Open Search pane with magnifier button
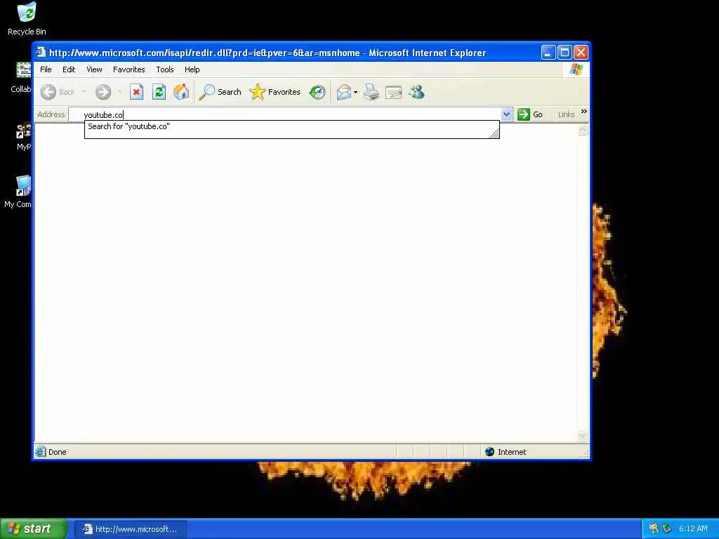719x539 pixels. (220, 92)
